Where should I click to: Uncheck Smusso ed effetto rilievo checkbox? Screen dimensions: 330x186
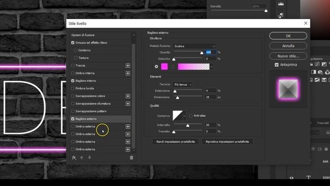pyautogui.click(x=73, y=42)
